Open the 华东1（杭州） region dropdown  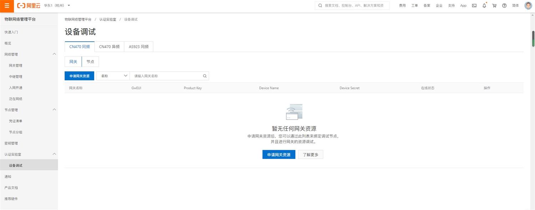[57, 6]
